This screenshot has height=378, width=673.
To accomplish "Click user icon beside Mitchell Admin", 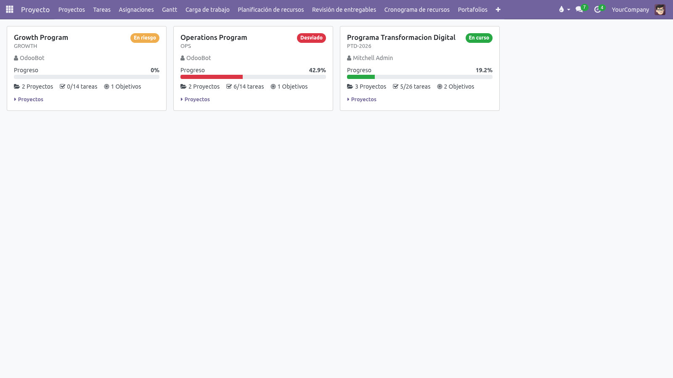I will 349,58.
